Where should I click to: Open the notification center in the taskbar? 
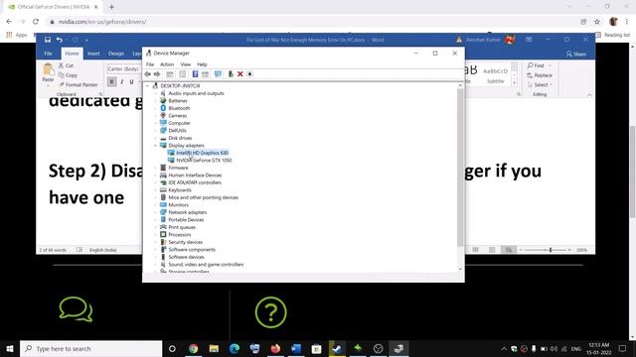[x=623, y=348]
